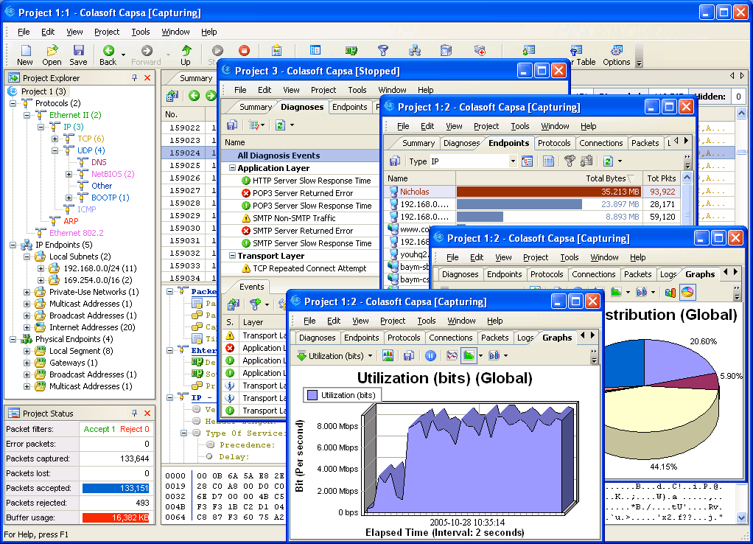Click the Tot Pkts column header
753x544 pixels.
[x=662, y=178]
